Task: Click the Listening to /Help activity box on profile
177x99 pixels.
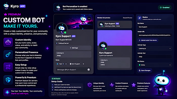Action: pyautogui.click(x=74, y=54)
